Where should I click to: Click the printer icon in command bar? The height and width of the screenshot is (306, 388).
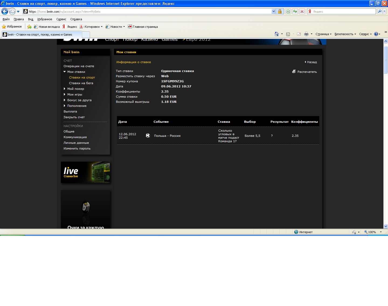click(306, 34)
